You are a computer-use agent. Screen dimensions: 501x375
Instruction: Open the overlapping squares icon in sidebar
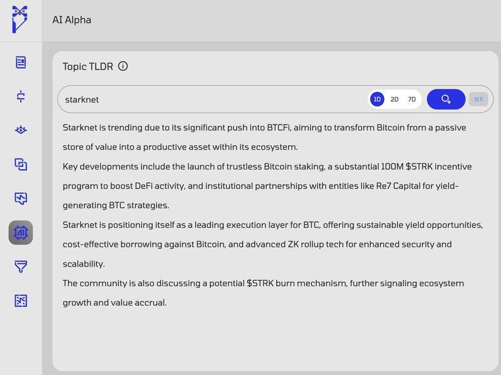click(x=21, y=165)
